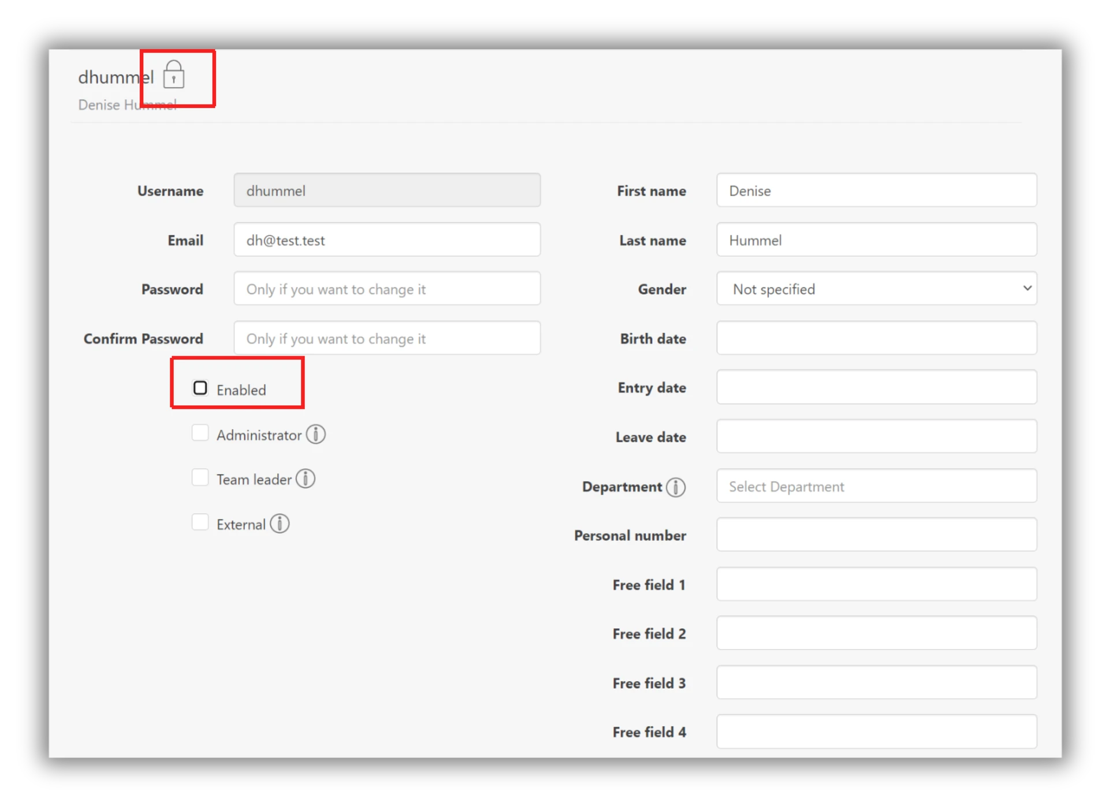
Task: Click into the First name field
Action: pyautogui.click(x=876, y=191)
